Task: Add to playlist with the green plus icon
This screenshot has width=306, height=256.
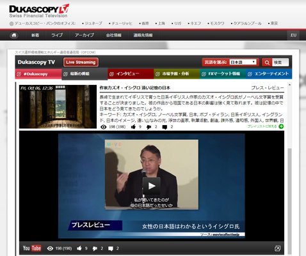Action: click(282, 126)
